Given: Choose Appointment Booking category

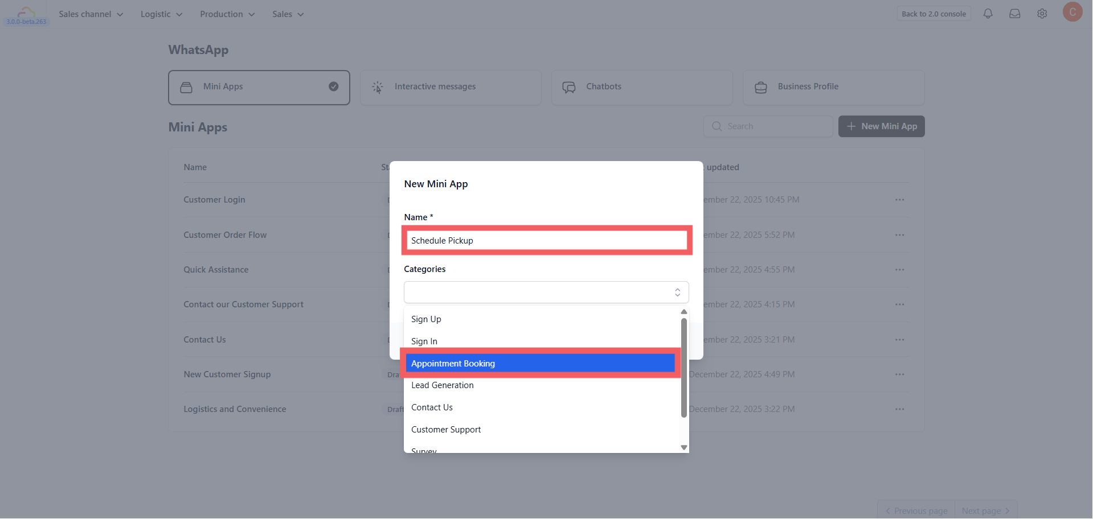Looking at the screenshot, I should 540,364.
